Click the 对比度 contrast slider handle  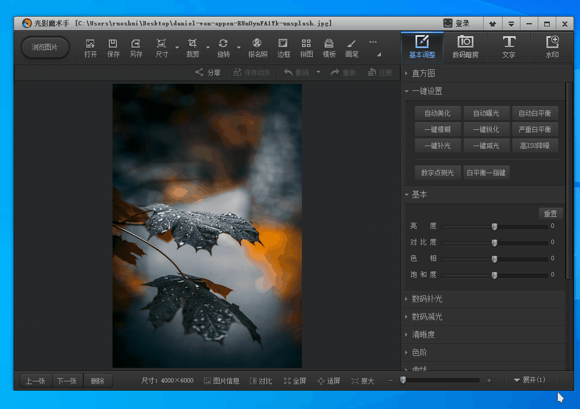[495, 243]
